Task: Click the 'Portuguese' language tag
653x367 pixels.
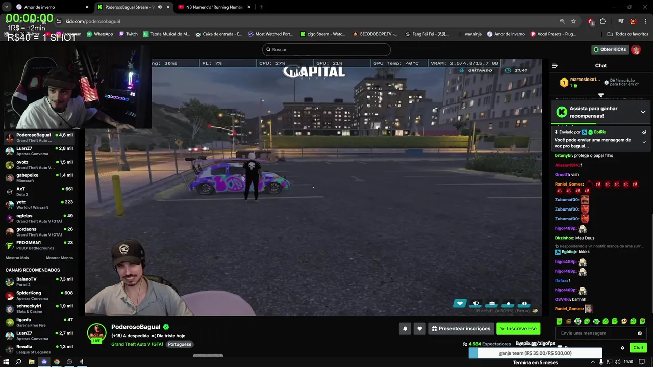Action: tap(180, 344)
